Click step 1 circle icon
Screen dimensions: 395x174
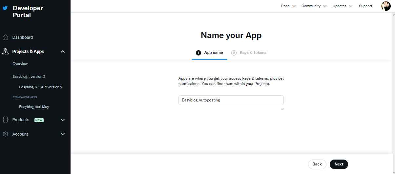(198, 53)
